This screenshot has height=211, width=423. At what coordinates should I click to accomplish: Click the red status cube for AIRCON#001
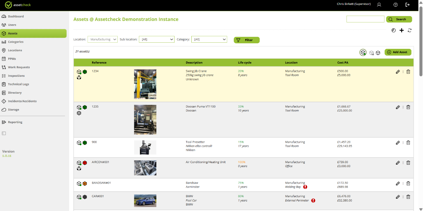pos(85,163)
